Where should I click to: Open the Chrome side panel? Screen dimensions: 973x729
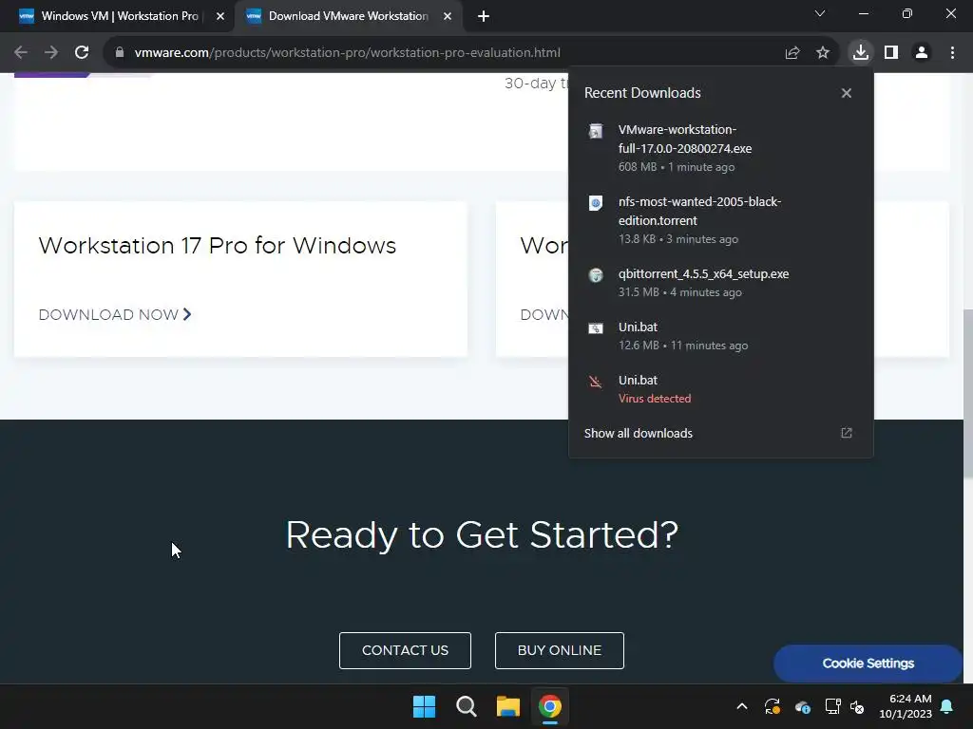(x=891, y=53)
